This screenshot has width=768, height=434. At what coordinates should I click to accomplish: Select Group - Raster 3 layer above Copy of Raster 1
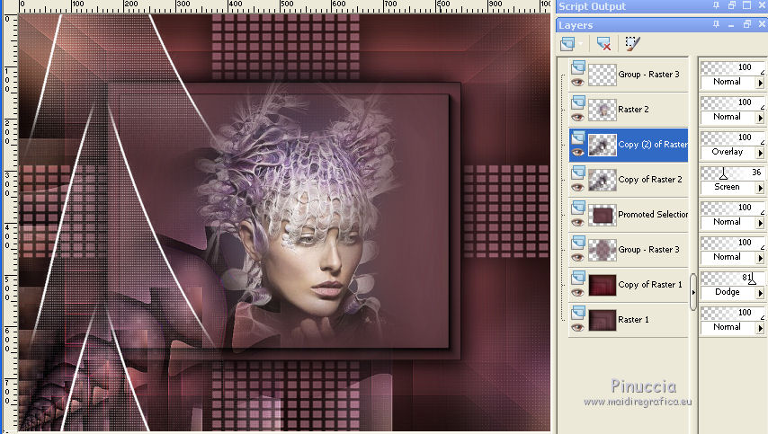coord(648,250)
